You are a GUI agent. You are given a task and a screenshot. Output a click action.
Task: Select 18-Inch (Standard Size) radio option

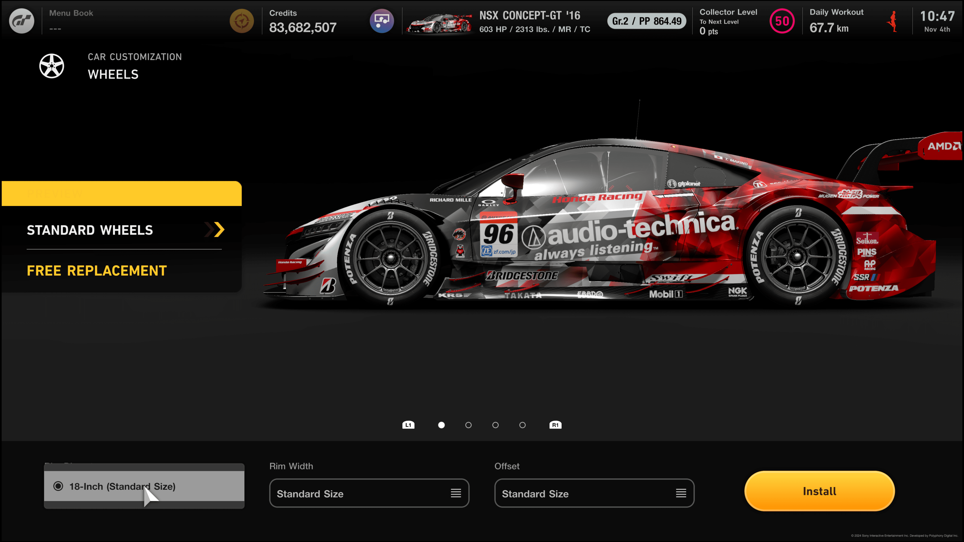pos(144,486)
